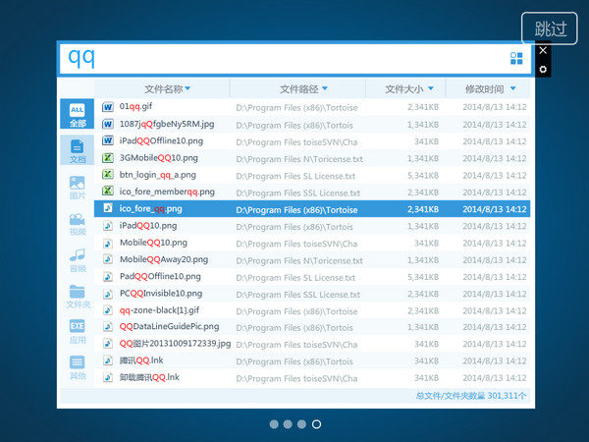The image size is (589, 442).
Task: Select the 全部 (All) category icon
Action: point(78,114)
